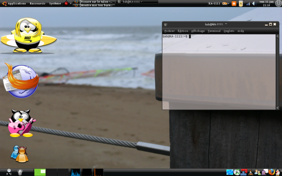Screen dimensions: 282x176
Task: Click the guitar-playing Tux desktop icon
Action: click(21, 123)
